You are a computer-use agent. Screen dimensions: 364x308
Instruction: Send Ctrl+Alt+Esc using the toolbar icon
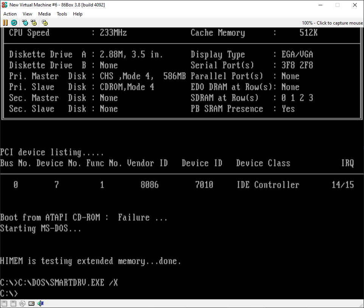pyautogui.click(x=34, y=23)
